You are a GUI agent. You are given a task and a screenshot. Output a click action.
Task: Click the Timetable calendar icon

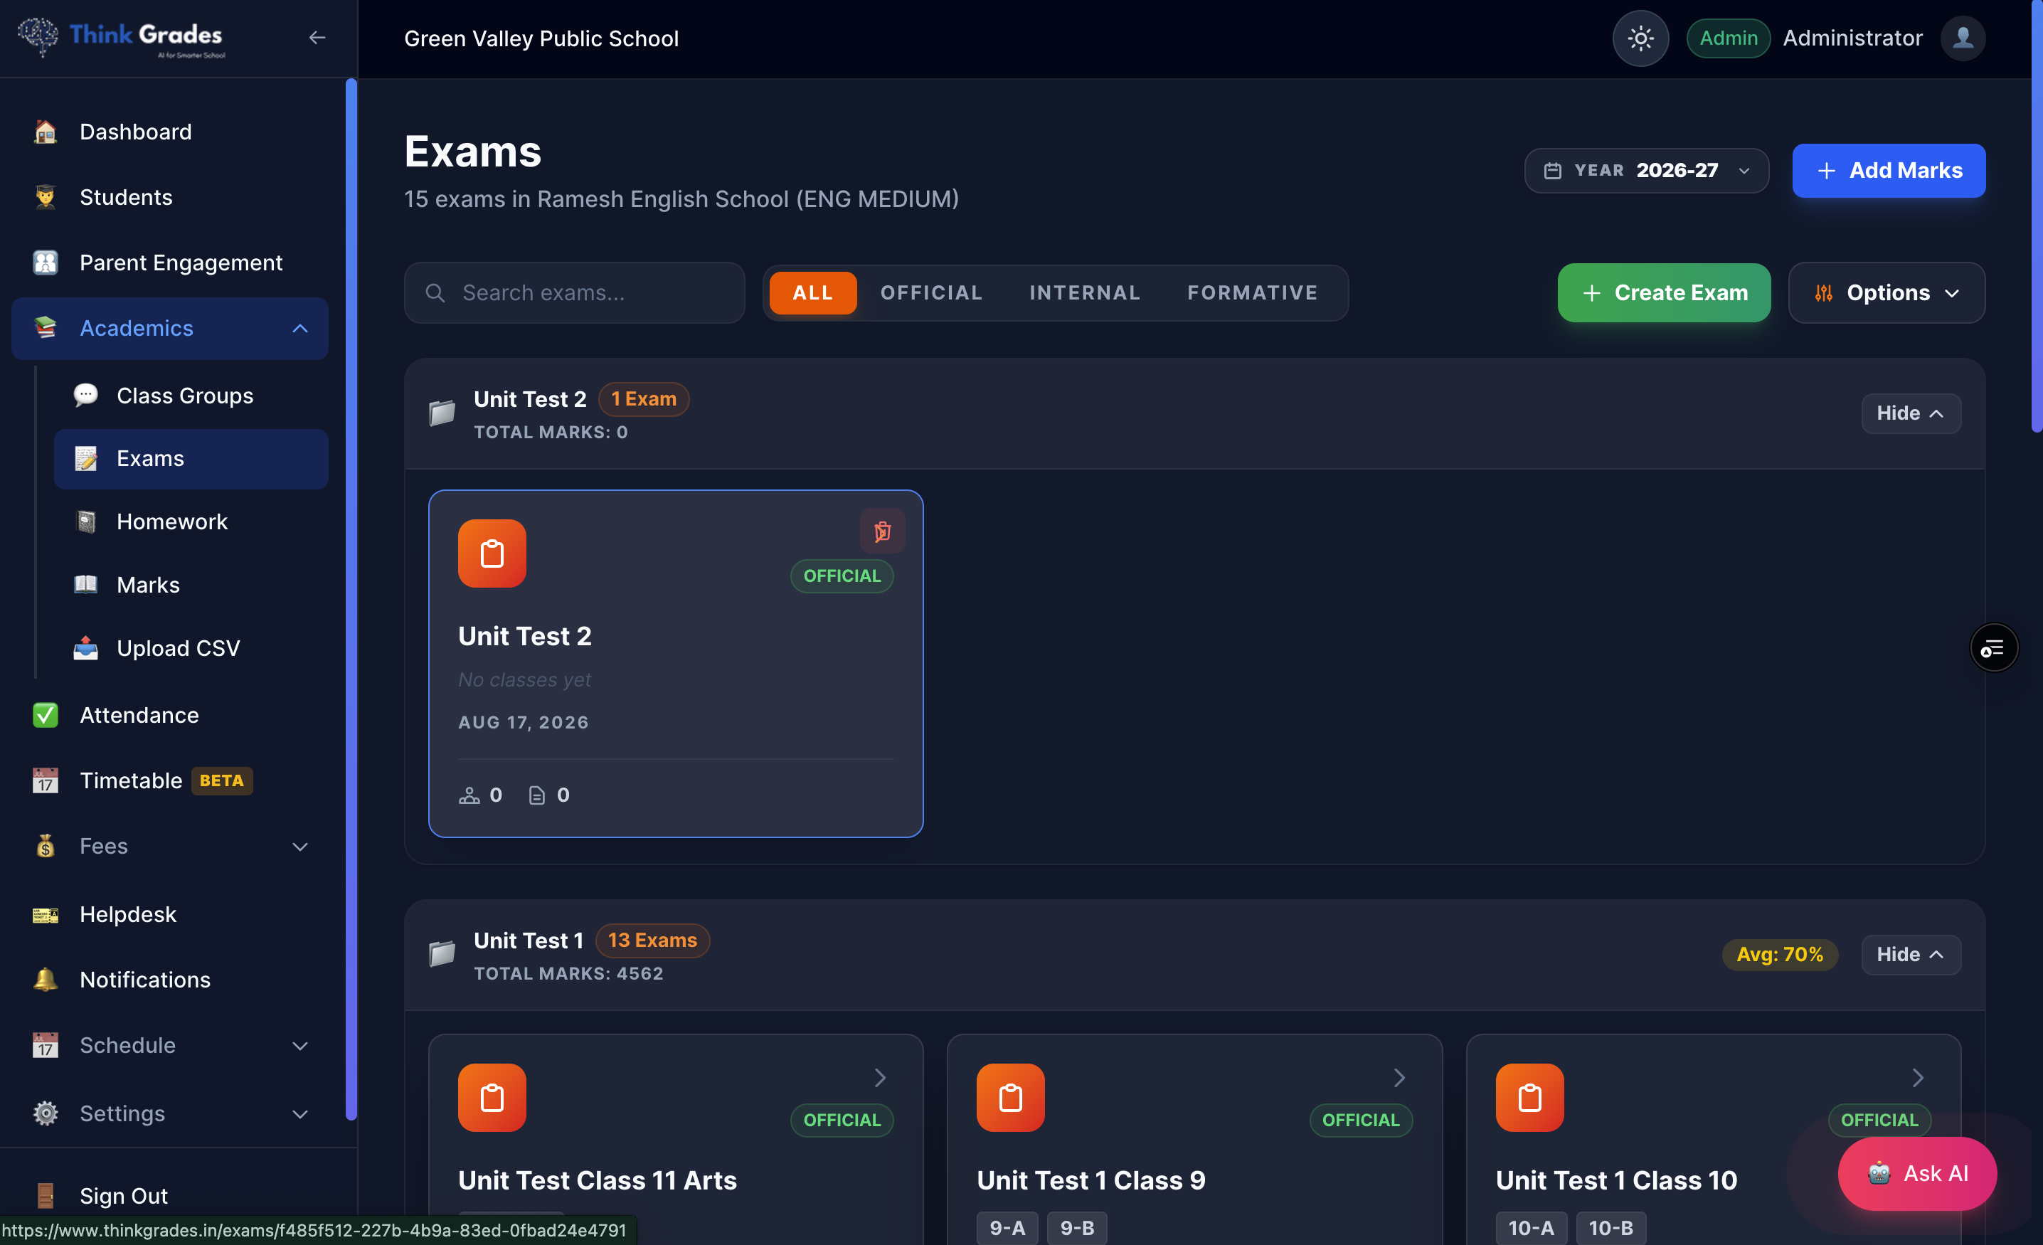[x=46, y=780]
